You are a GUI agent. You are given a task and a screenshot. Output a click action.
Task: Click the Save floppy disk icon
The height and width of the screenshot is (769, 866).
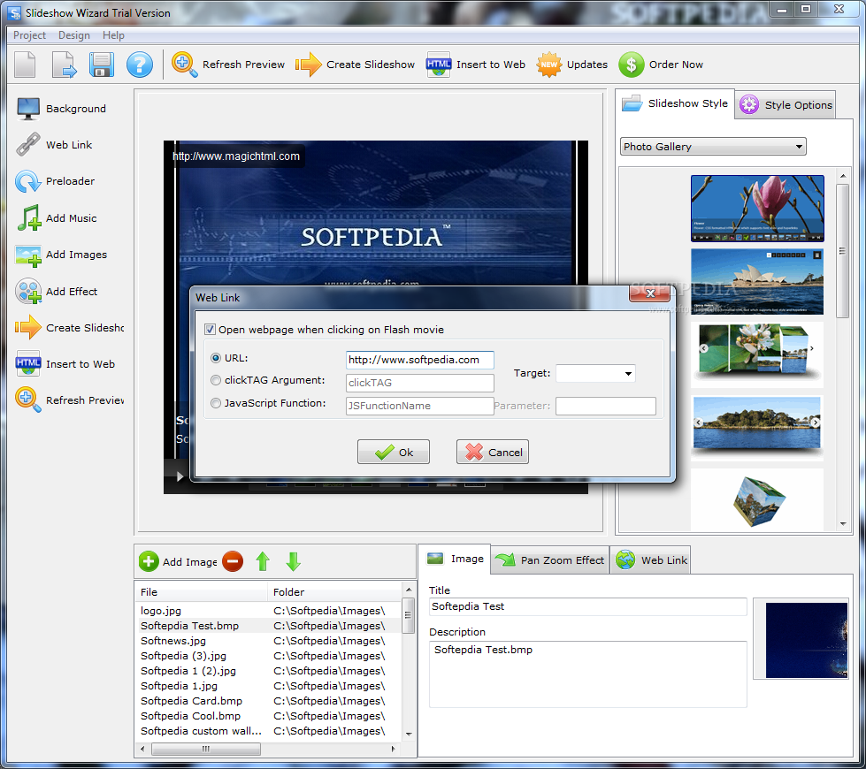(102, 65)
